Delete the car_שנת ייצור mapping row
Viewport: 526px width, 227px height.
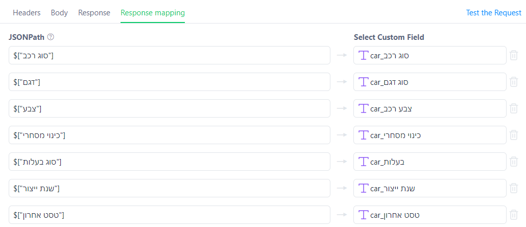514,188
